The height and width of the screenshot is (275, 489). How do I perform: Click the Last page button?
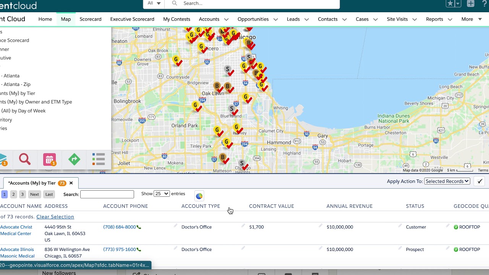point(49,194)
